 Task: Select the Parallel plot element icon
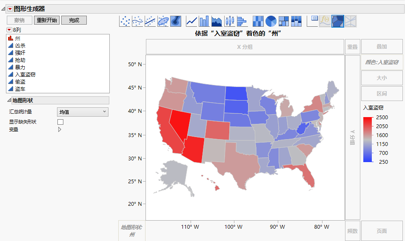point(351,21)
